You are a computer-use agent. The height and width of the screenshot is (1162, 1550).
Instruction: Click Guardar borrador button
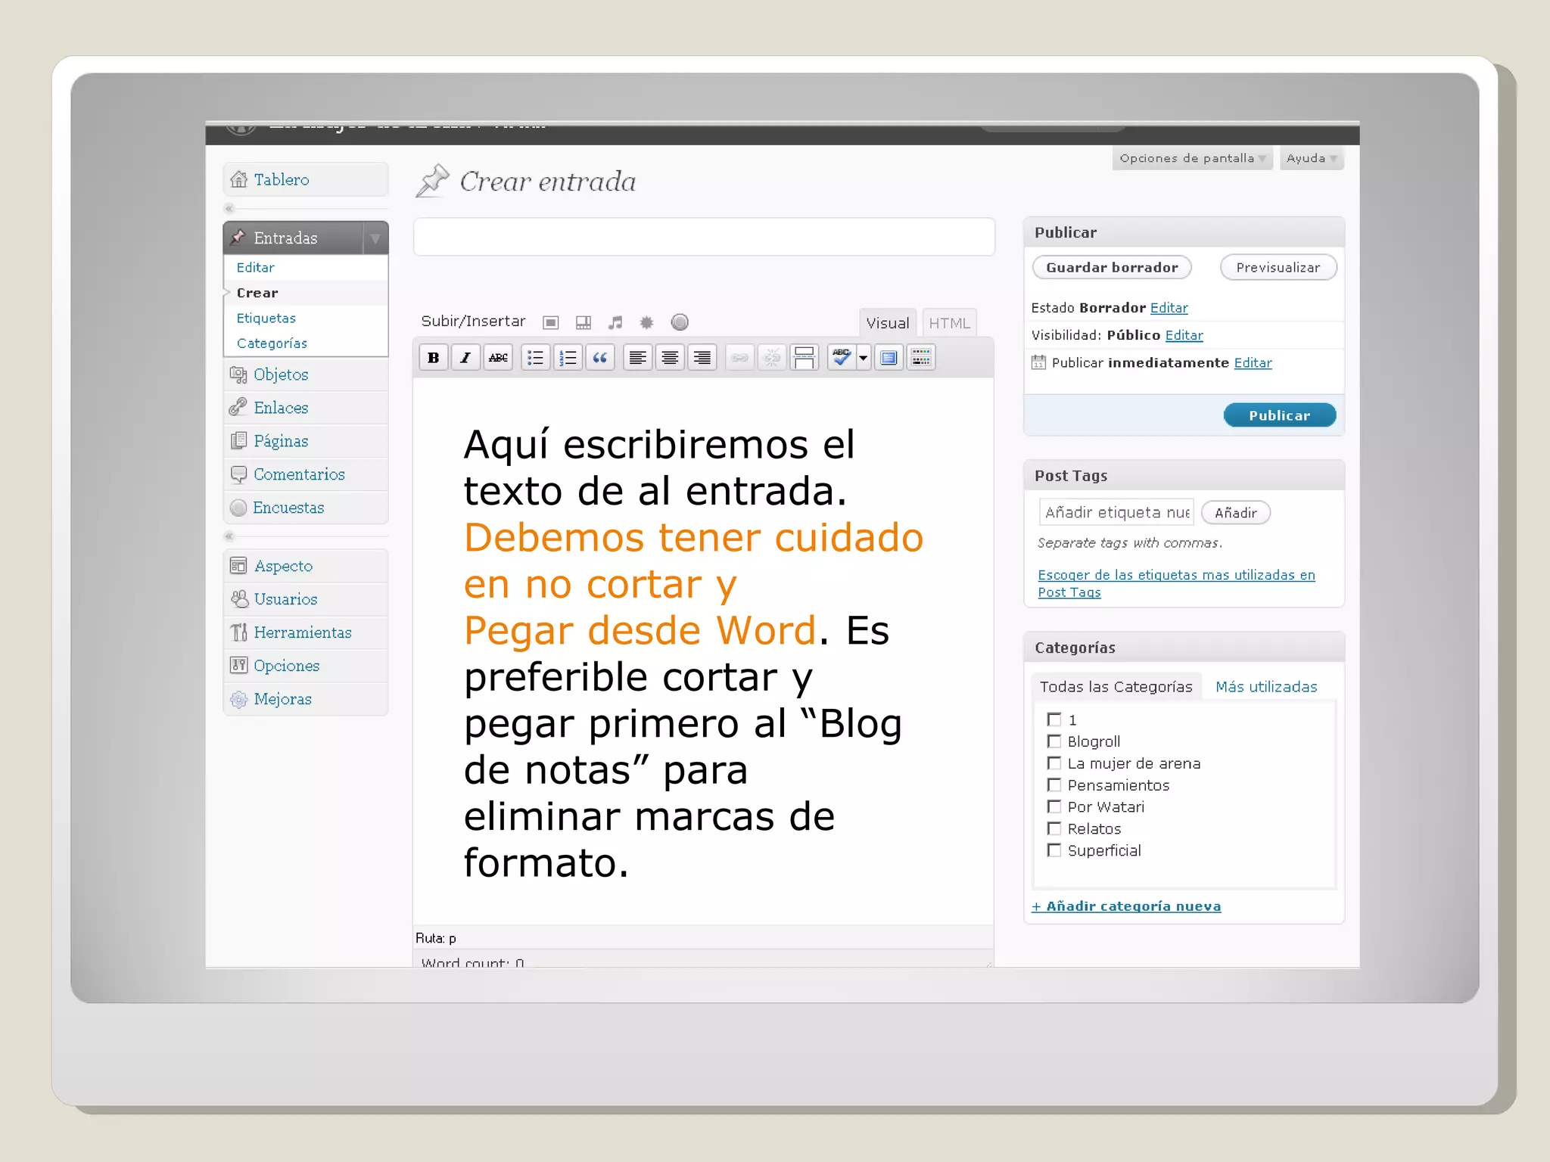(1112, 267)
